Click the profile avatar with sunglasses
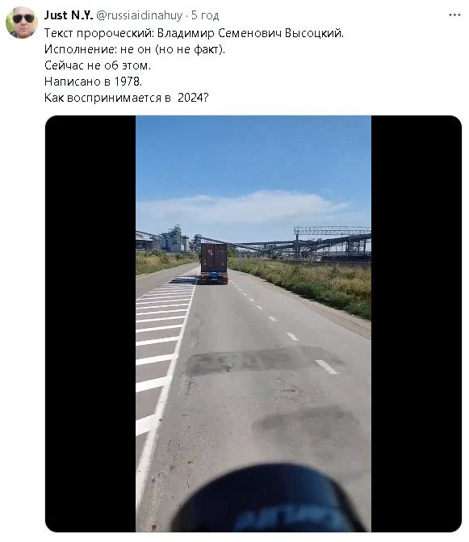 coord(22,23)
